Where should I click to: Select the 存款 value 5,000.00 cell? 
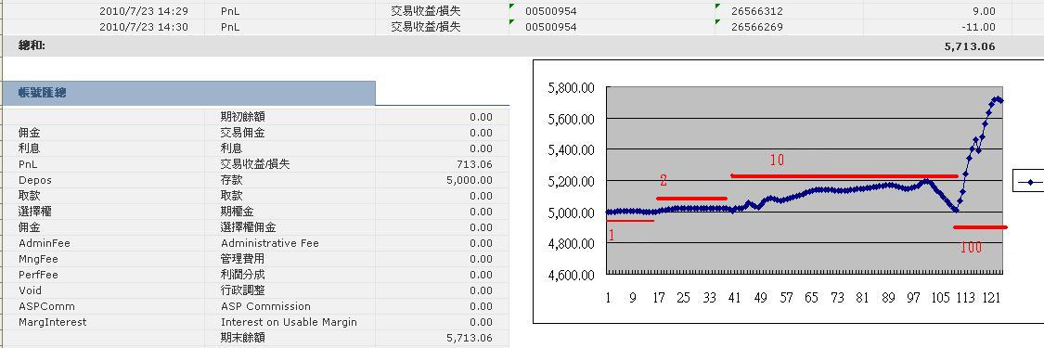point(470,180)
